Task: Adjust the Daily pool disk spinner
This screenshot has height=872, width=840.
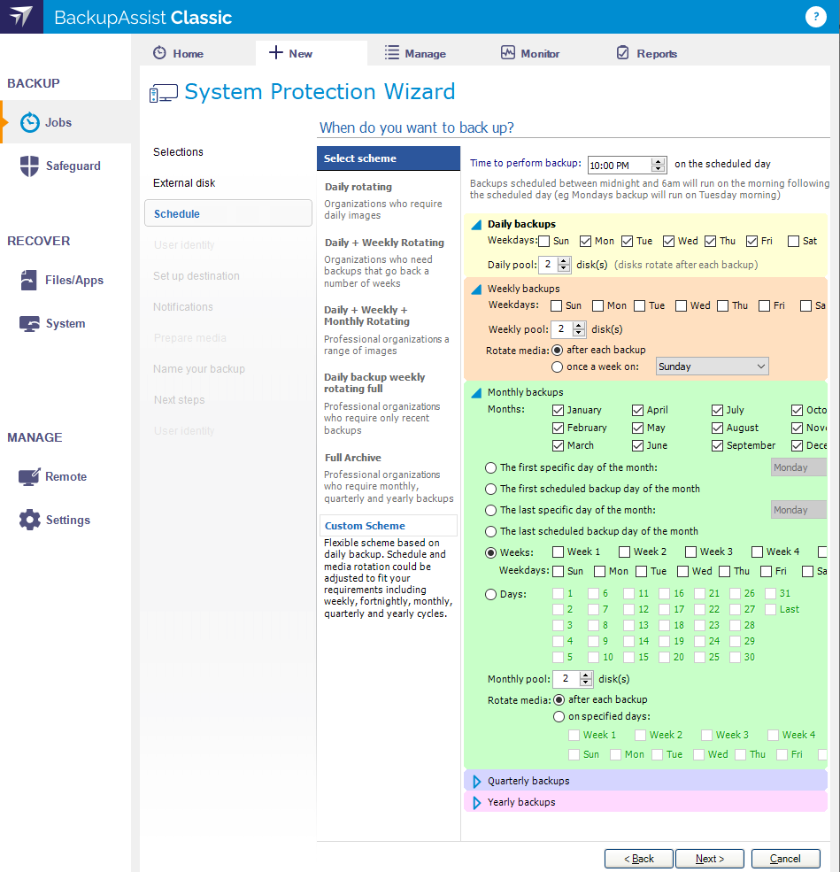Action: point(564,265)
